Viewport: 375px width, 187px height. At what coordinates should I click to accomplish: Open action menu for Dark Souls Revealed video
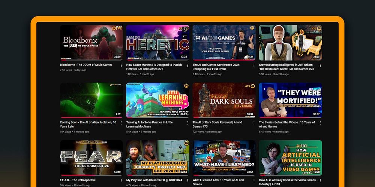click(254, 123)
